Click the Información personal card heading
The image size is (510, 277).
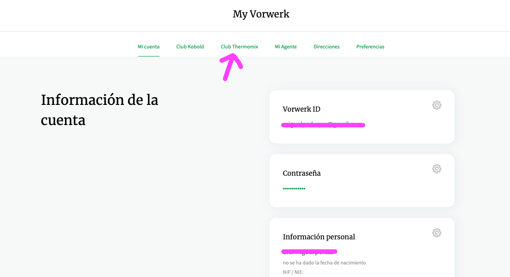tap(319, 237)
